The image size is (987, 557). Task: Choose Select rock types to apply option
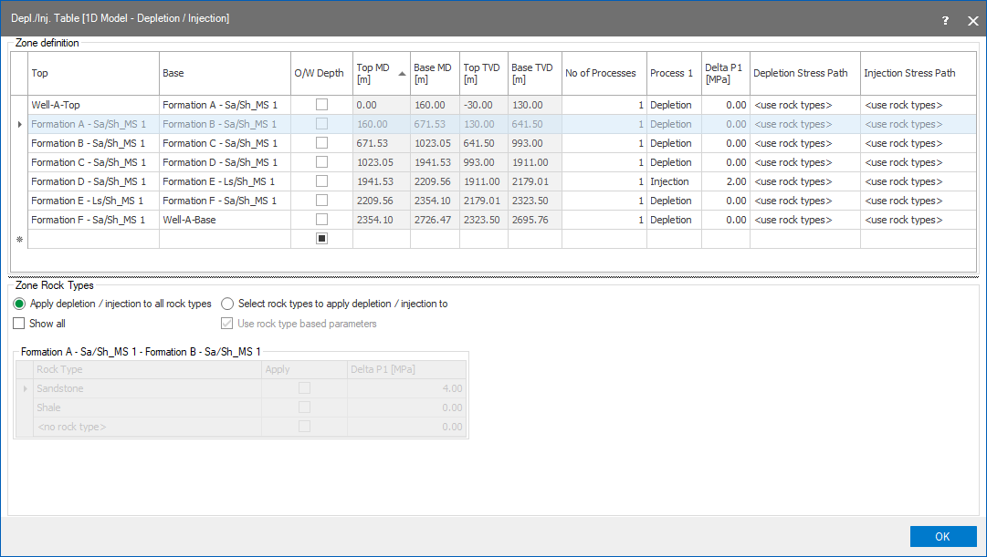[228, 304]
